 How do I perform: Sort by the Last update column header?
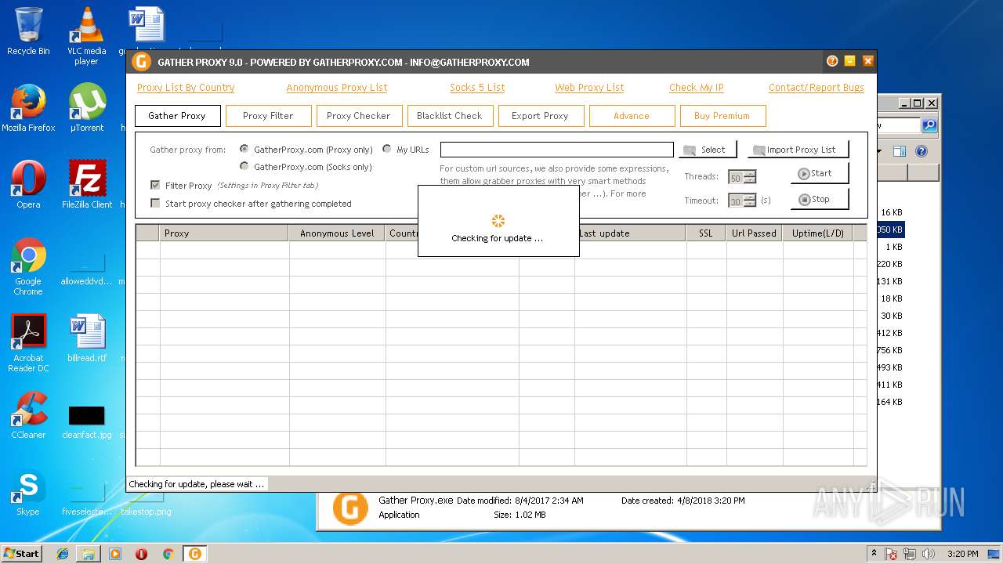coord(631,233)
